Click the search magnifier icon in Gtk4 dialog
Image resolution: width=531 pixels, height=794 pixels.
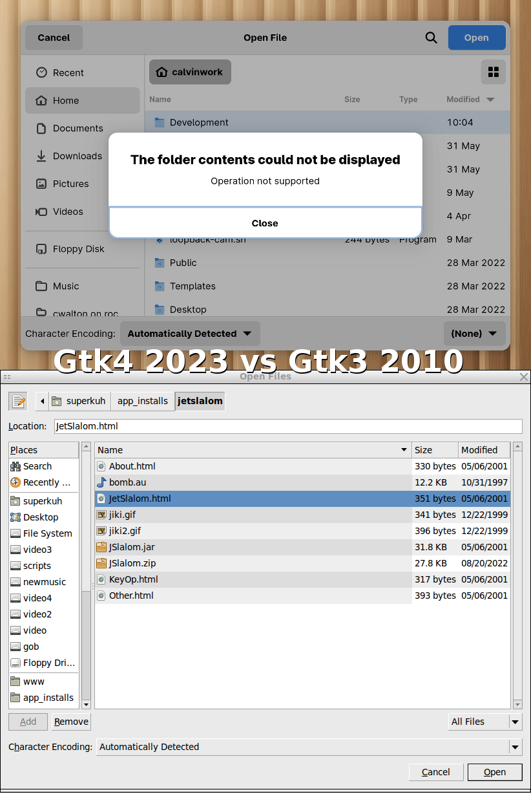click(x=431, y=38)
